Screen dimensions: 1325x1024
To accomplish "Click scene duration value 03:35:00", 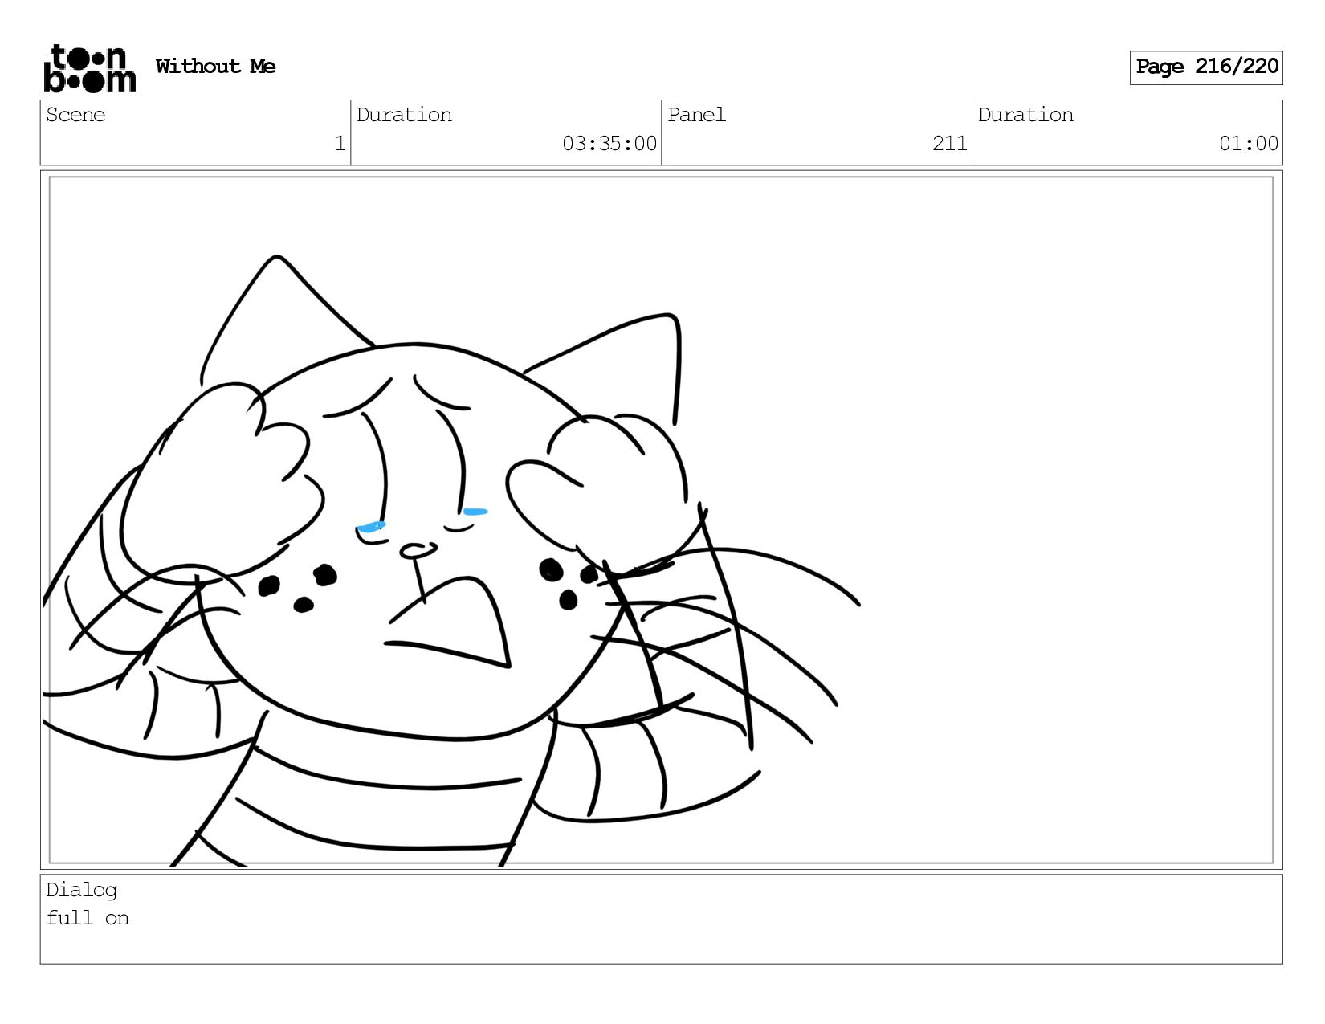I will 609,144.
